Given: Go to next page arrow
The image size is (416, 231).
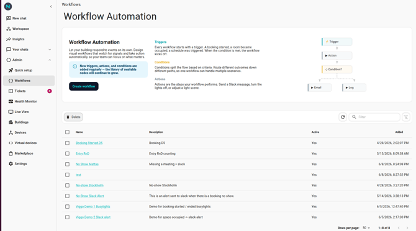Looking at the screenshot, I should point(407,228).
